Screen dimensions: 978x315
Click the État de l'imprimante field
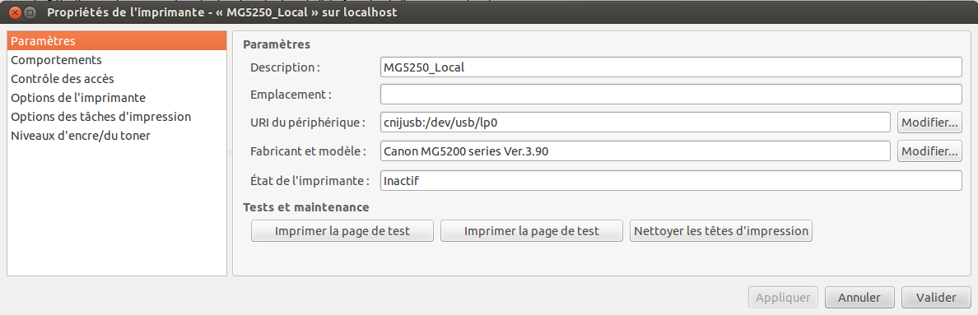[x=671, y=181]
